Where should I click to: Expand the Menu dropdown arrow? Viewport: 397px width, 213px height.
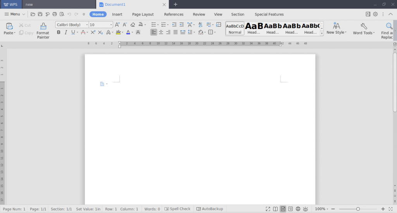pyautogui.click(x=24, y=14)
